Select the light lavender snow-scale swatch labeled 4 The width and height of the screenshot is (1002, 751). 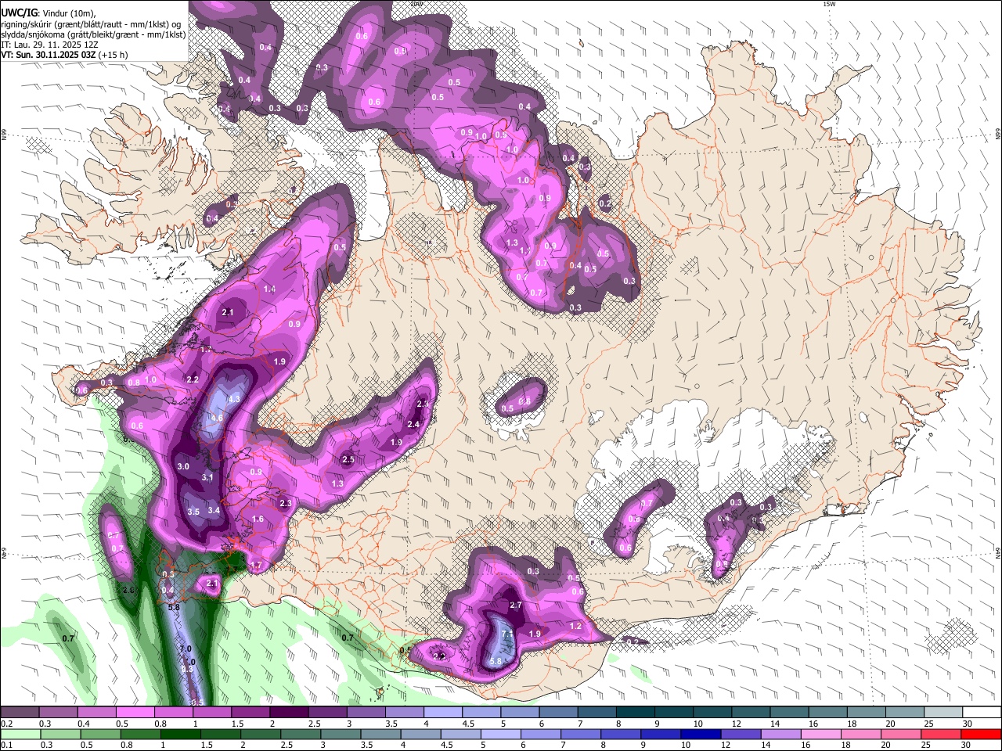click(443, 713)
